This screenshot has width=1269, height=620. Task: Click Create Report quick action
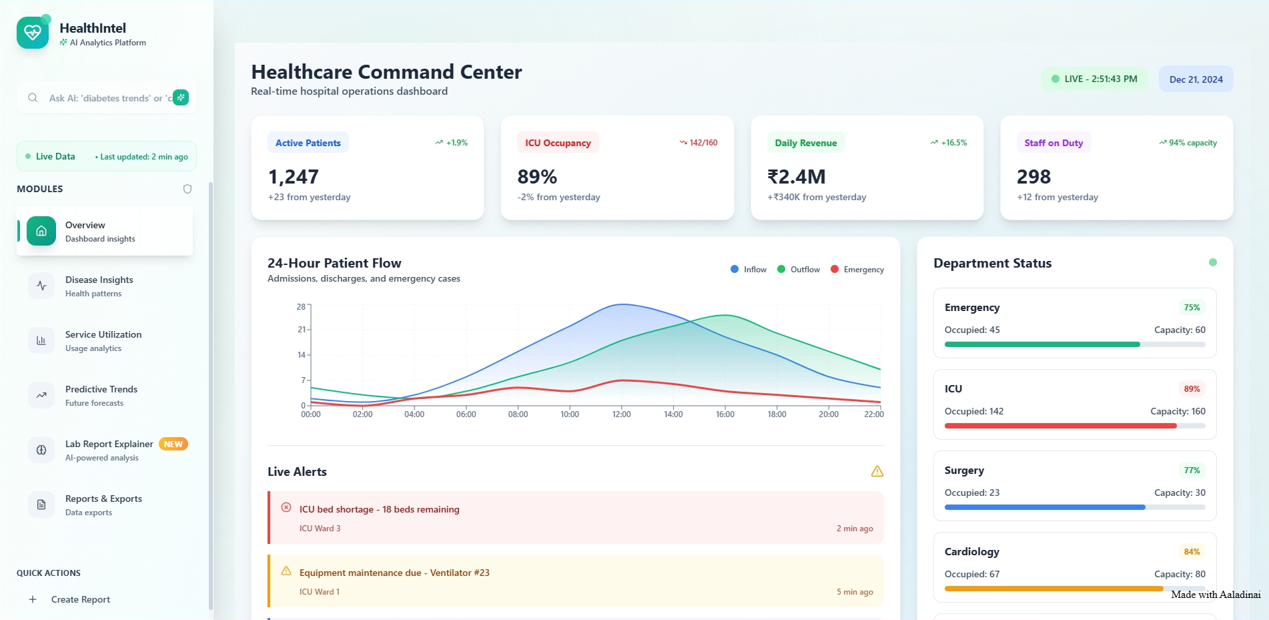point(80,599)
